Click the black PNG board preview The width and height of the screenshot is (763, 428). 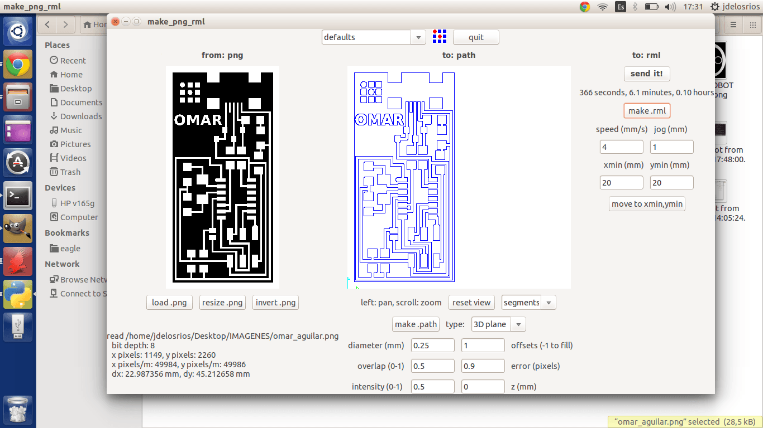[222, 177]
